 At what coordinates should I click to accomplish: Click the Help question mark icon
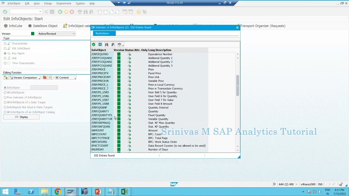(139, 12)
